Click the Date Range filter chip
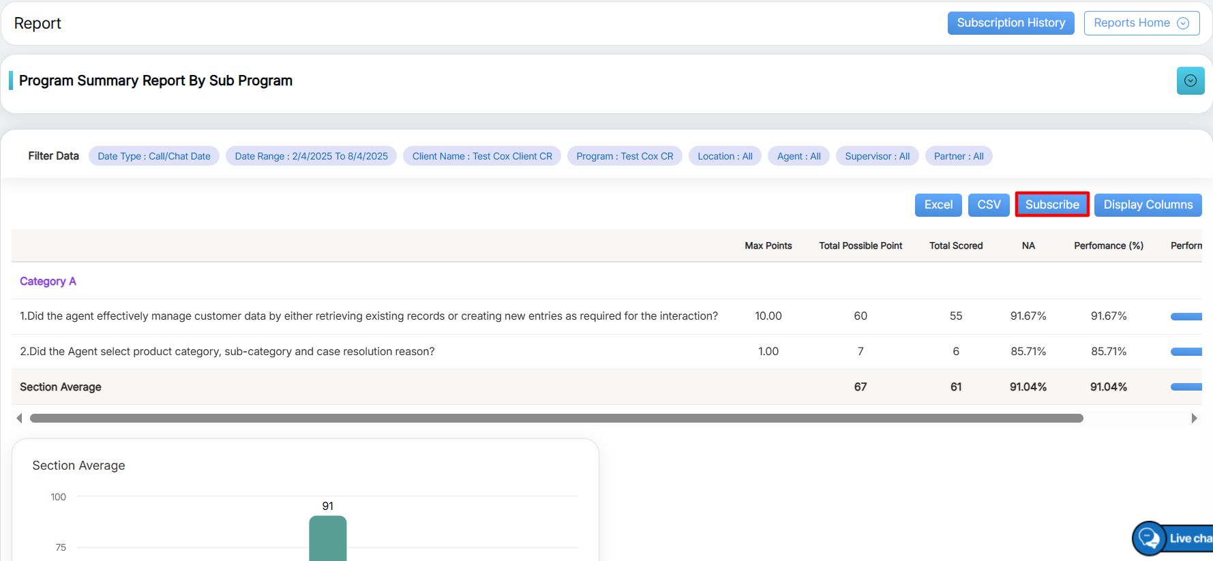This screenshot has height=561, width=1213. click(x=311, y=156)
